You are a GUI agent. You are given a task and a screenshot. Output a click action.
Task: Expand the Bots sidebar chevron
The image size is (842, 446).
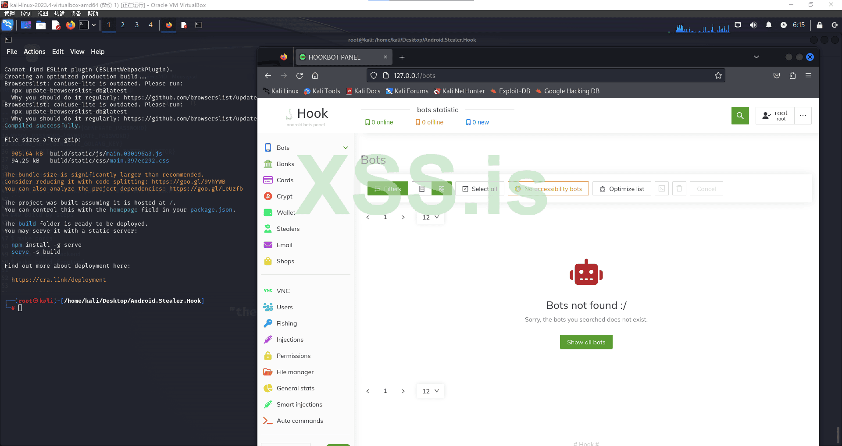346,148
